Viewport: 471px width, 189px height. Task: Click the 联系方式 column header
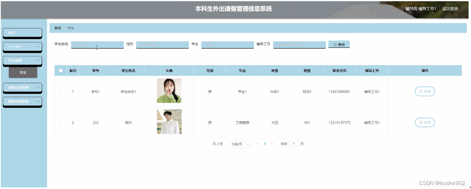pyautogui.click(x=339, y=71)
